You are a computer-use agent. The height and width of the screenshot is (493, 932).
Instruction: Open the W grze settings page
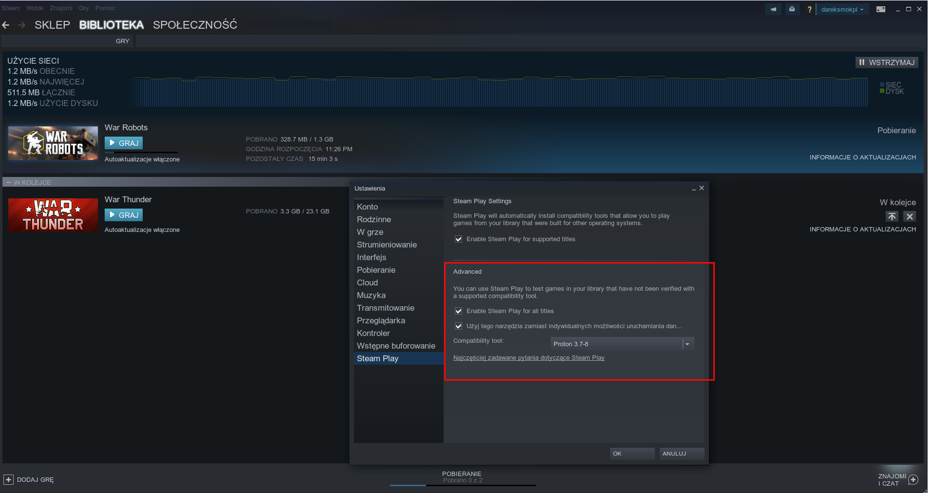pyautogui.click(x=398, y=232)
